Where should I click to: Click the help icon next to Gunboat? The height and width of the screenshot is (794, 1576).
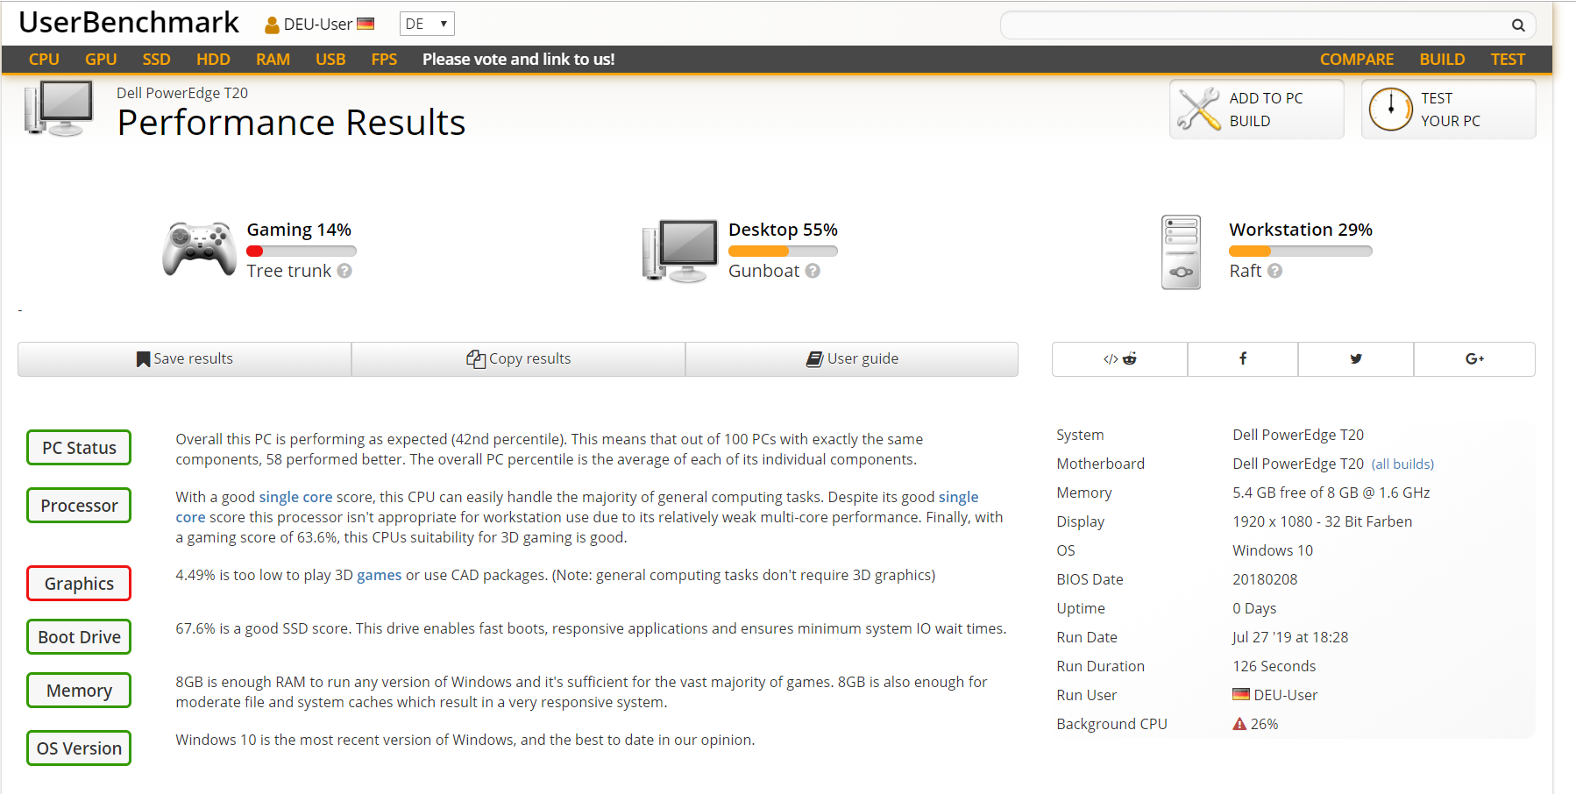[x=813, y=271]
